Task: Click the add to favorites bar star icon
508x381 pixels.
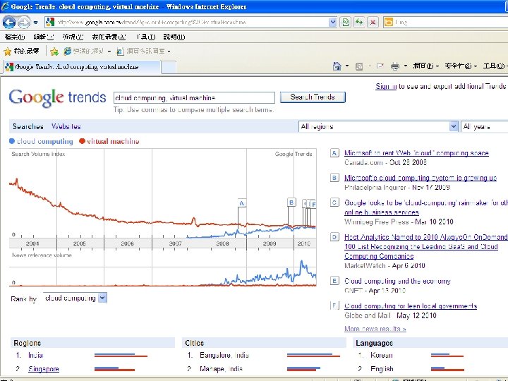Action: click(x=54, y=52)
